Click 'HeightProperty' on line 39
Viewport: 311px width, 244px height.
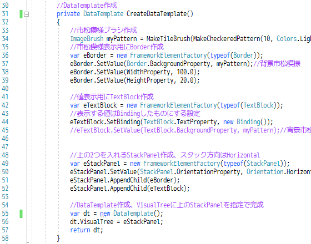[x=150, y=80]
